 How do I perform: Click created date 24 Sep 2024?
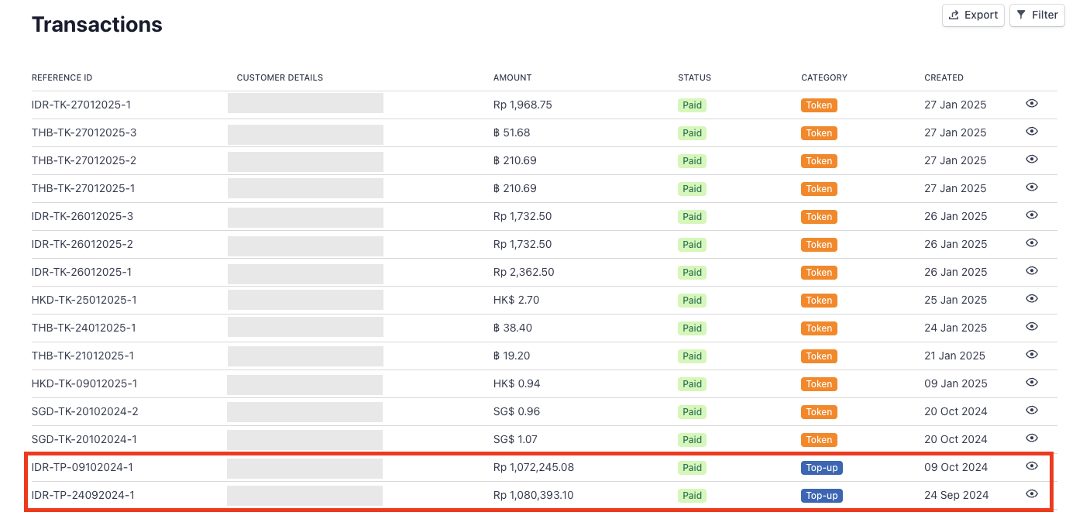coord(957,495)
